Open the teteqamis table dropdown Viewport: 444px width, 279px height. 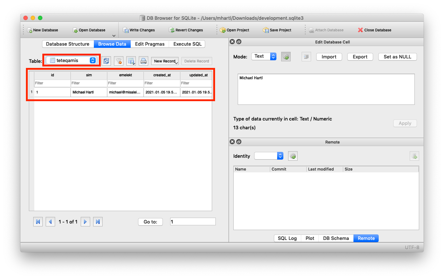click(x=72, y=60)
